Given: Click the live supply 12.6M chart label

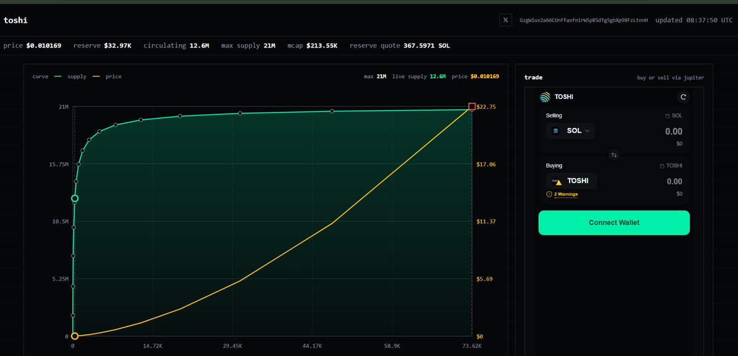Looking at the screenshot, I should tap(419, 77).
